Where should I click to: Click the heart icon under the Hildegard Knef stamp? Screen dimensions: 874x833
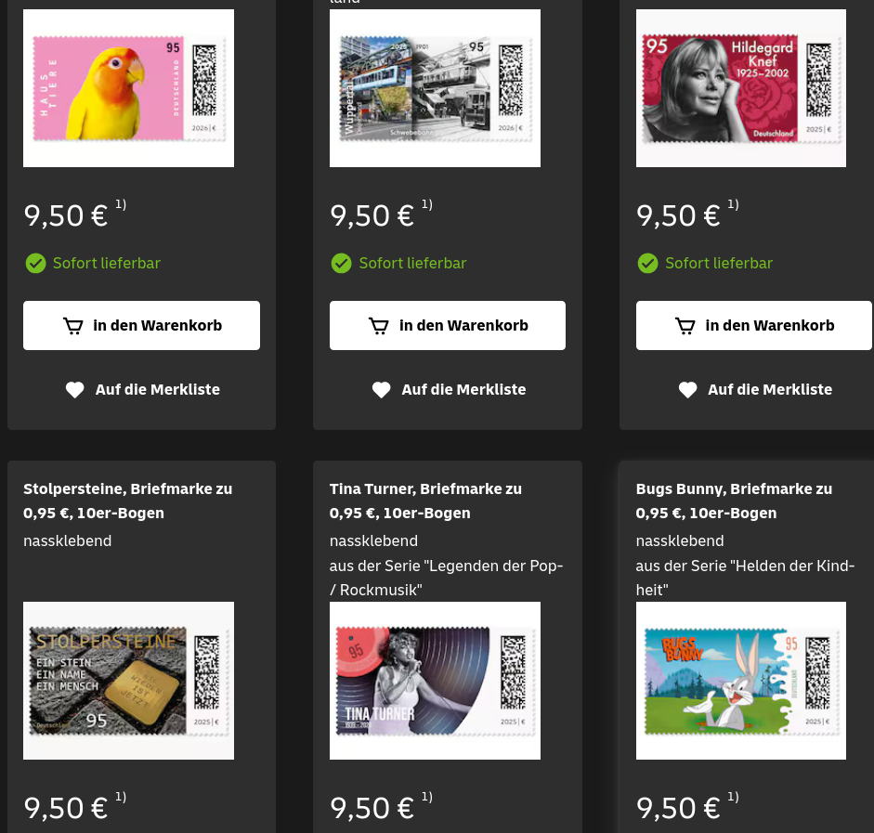pos(688,389)
